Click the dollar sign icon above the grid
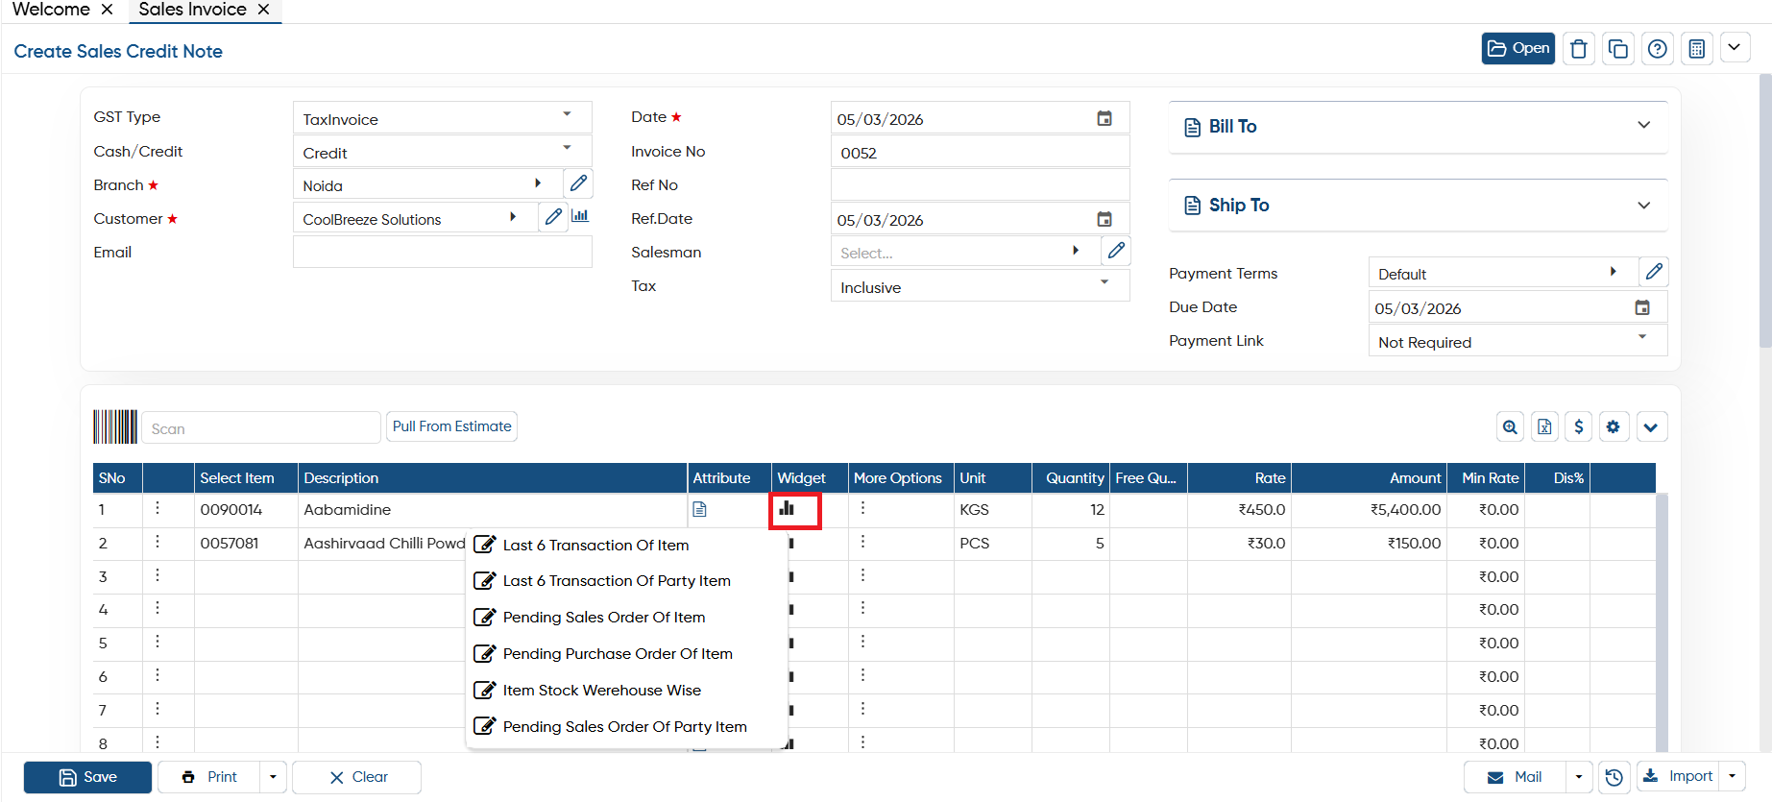 coord(1579,427)
